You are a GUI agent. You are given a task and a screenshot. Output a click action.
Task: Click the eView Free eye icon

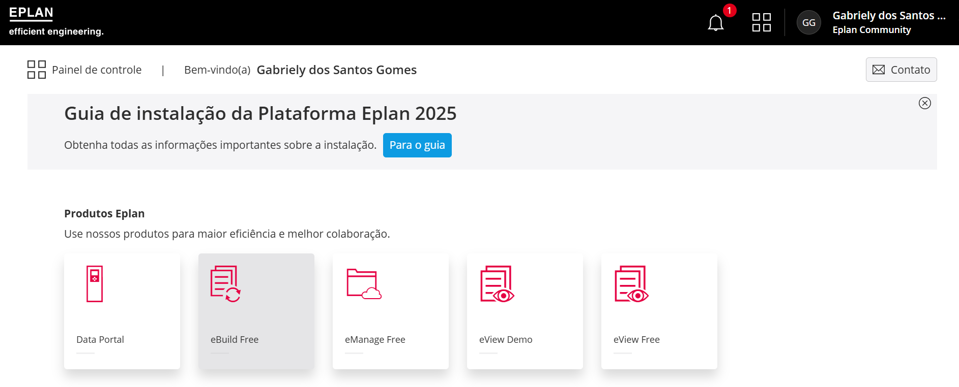click(631, 284)
